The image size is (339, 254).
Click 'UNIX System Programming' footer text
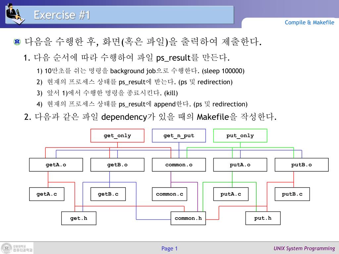click(304, 248)
